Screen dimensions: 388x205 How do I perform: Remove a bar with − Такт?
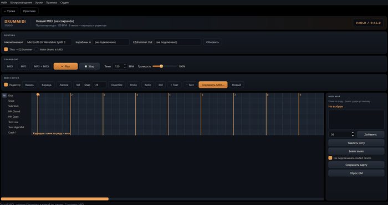[x=190, y=85]
